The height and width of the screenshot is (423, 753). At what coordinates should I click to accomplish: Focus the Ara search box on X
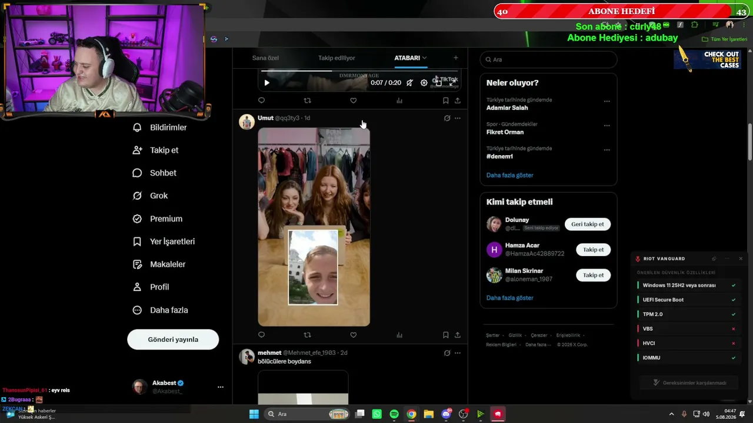[x=548, y=59]
